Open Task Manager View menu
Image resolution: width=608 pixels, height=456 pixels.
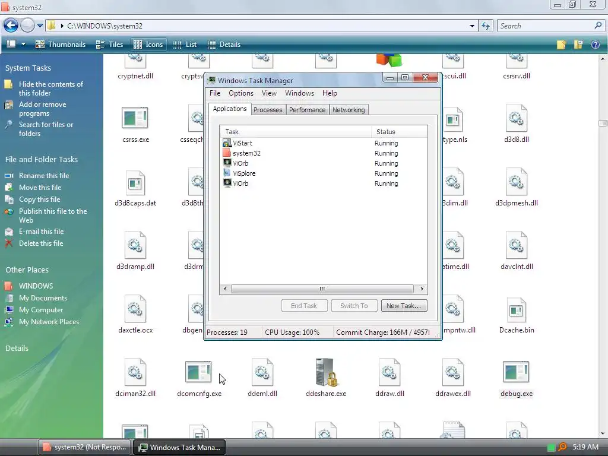[269, 93]
